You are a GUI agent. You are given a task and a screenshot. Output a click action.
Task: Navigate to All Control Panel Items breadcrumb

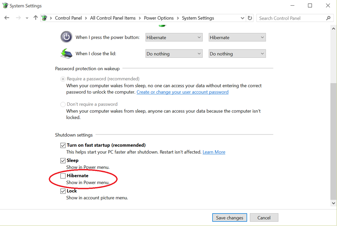(113, 18)
